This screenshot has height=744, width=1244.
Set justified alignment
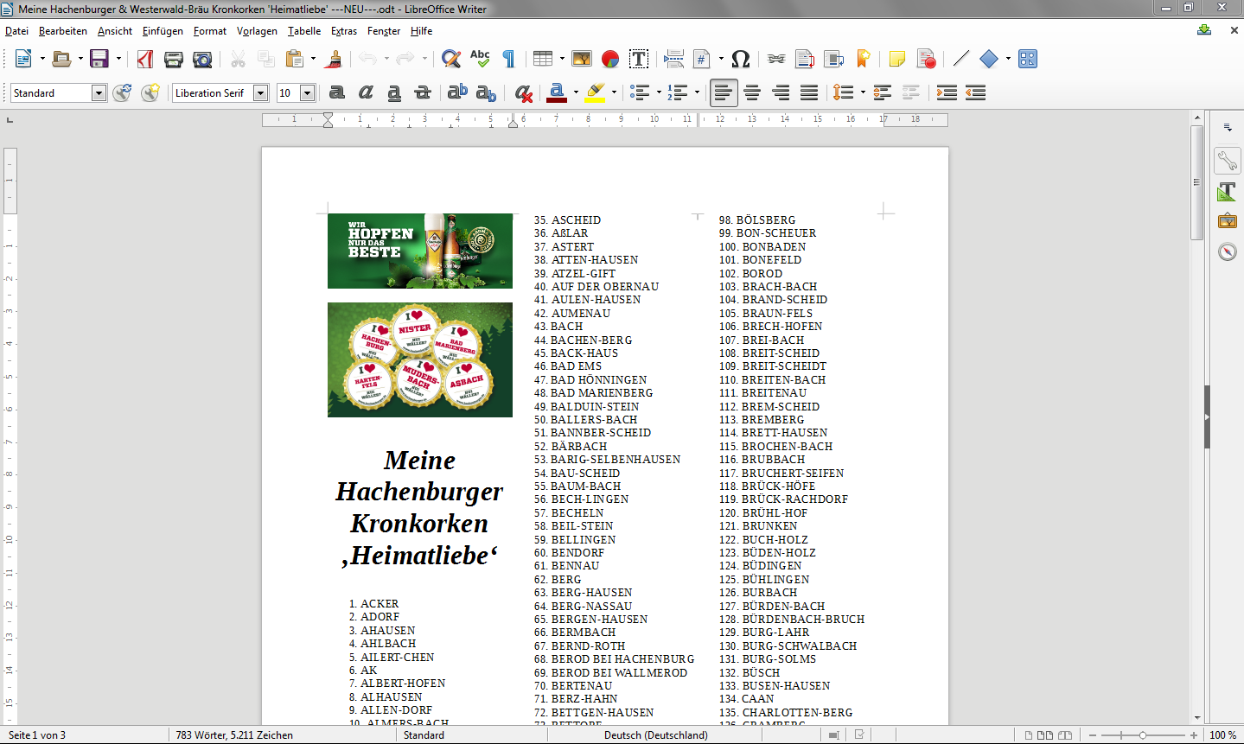tap(809, 92)
